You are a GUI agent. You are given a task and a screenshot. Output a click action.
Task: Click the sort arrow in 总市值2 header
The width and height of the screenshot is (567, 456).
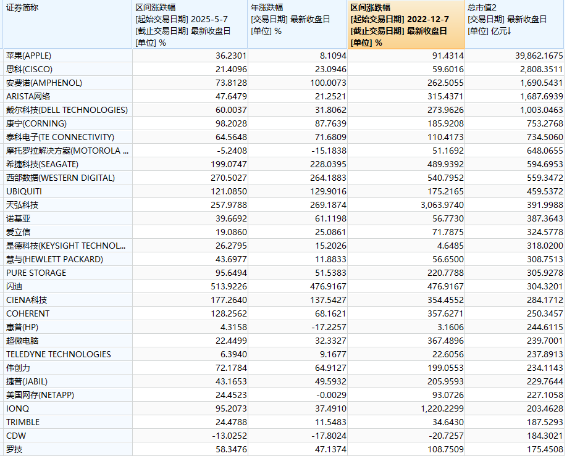(510, 31)
